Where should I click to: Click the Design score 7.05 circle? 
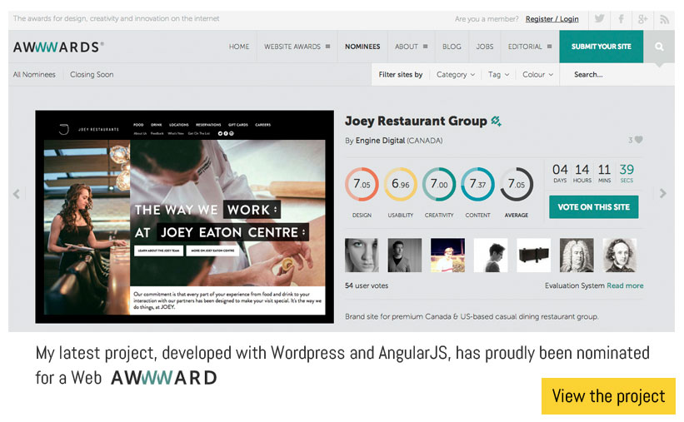pyautogui.click(x=362, y=184)
